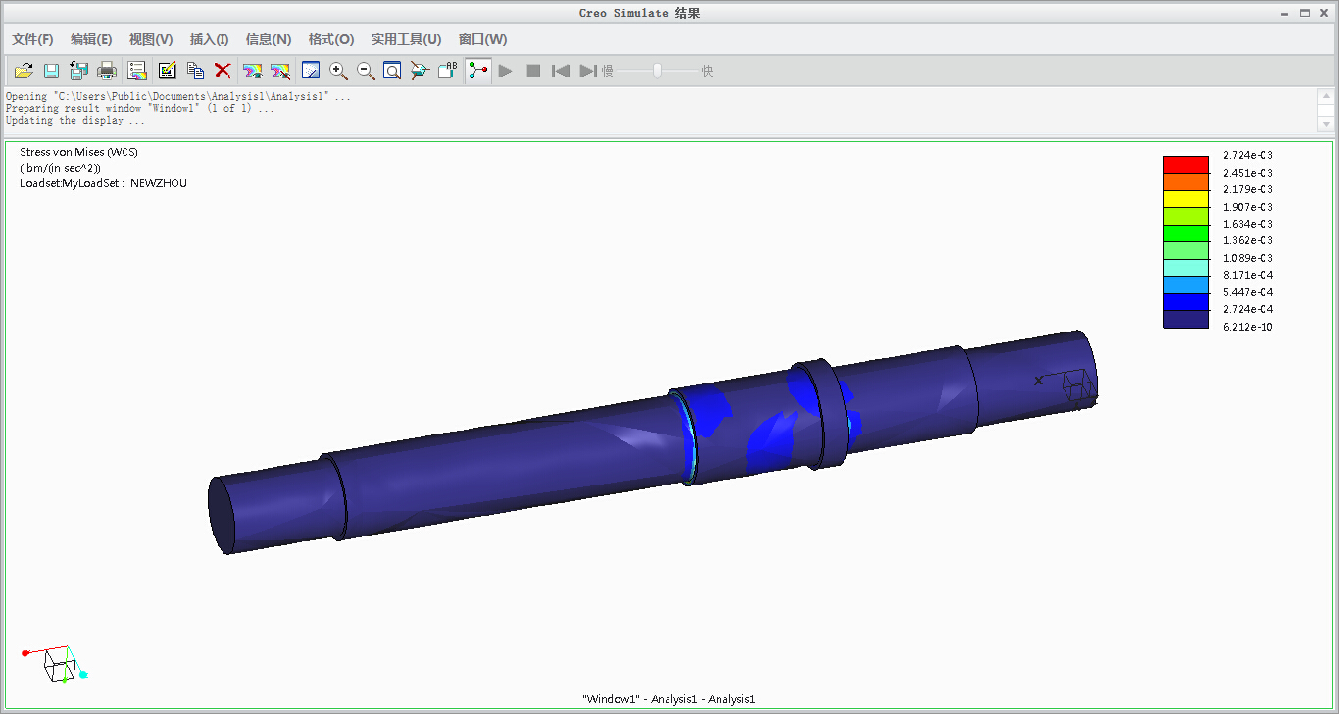Screen dimensions: 1339x714
Task: Start animation with play button
Action: (x=506, y=71)
